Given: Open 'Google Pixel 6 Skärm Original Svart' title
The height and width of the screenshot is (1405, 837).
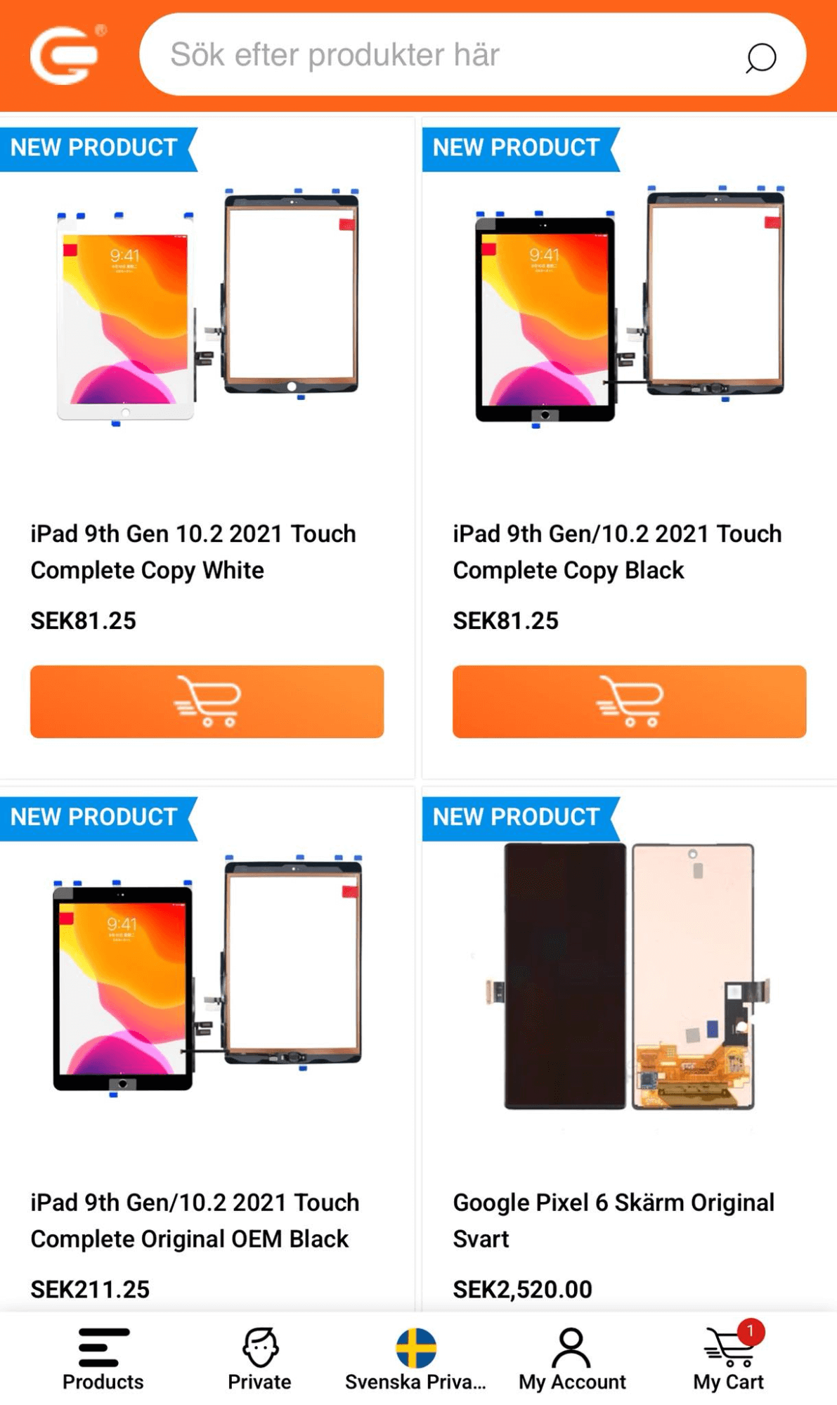Looking at the screenshot, I should click(614, 1221).
